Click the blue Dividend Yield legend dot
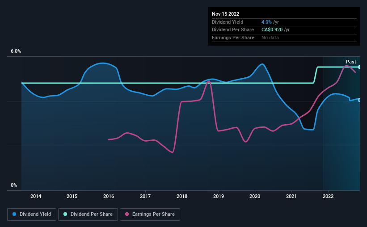Image resolution: width=367 pixels, height=227 pixels. pyautogui.click(x=14, y=214)
